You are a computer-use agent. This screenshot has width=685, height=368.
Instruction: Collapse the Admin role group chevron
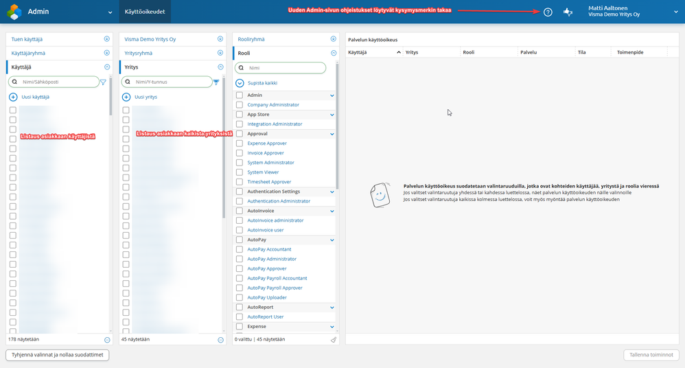point(332,95)
